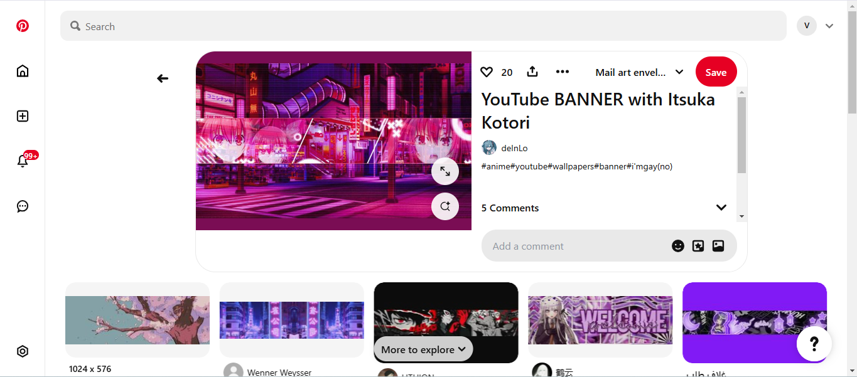The width and height of the screenshot is (857, 377).
Task: Click the 1024 x 576 caption
Action: 90,369
